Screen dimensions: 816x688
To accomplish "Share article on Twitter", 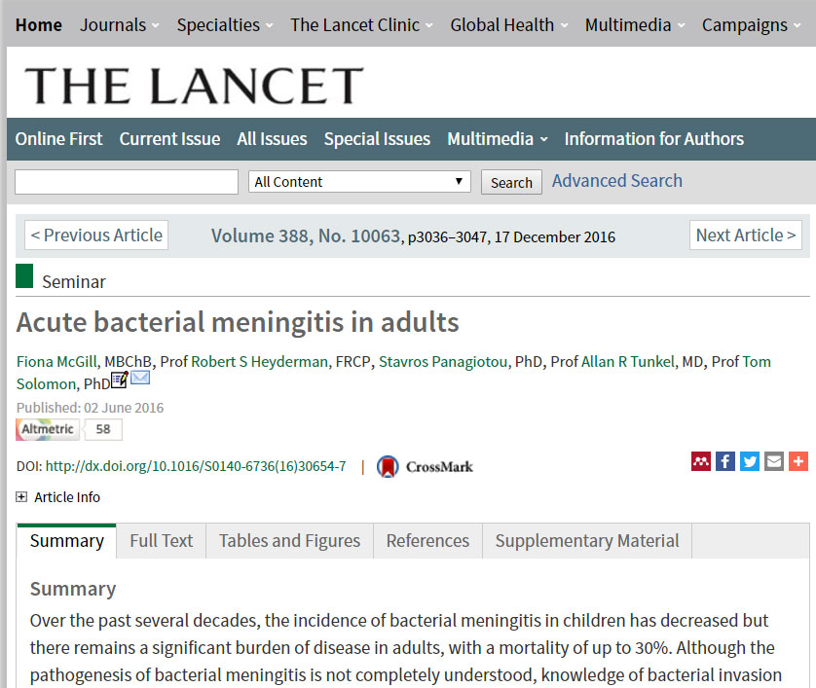I will coord(750,461).
